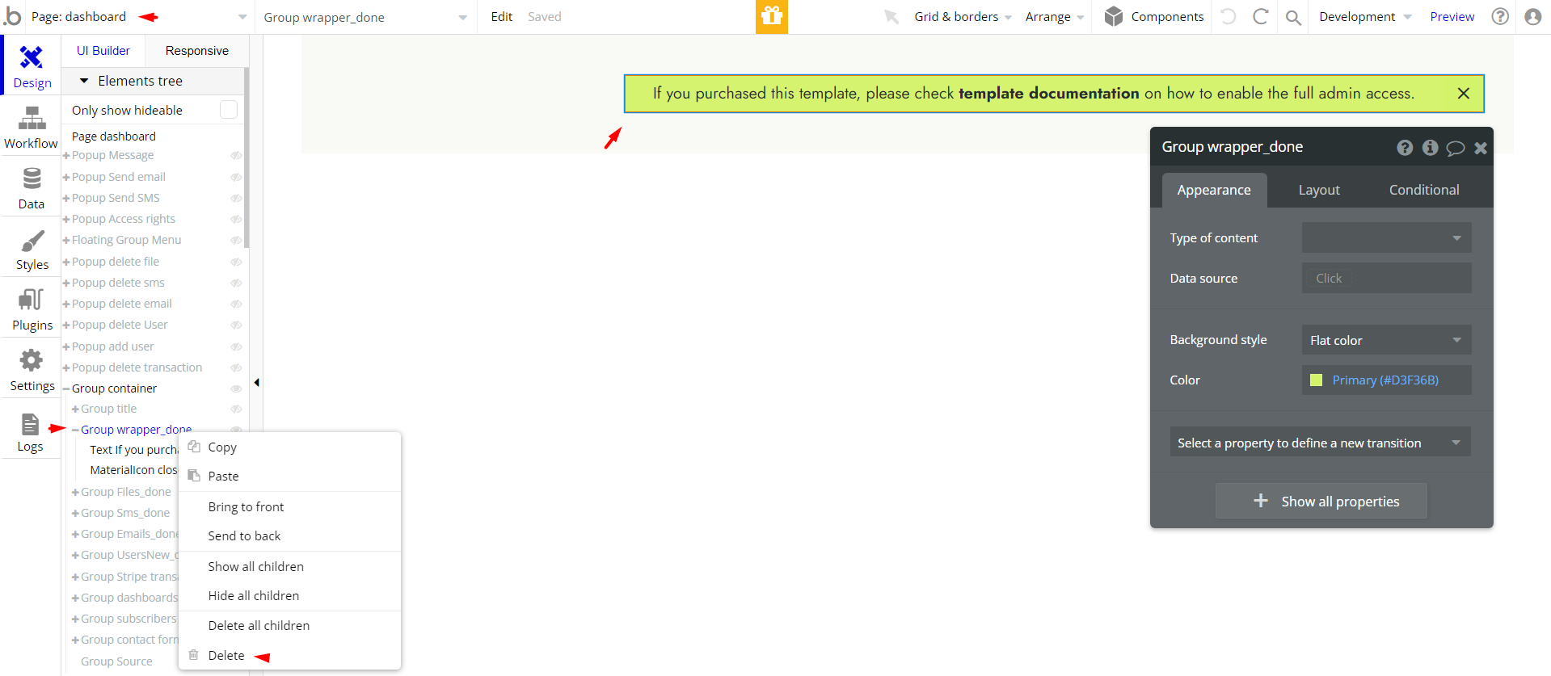Screen dimensions: 1551x676
Task: Open the Plugins section
Action: coord(32,309)
